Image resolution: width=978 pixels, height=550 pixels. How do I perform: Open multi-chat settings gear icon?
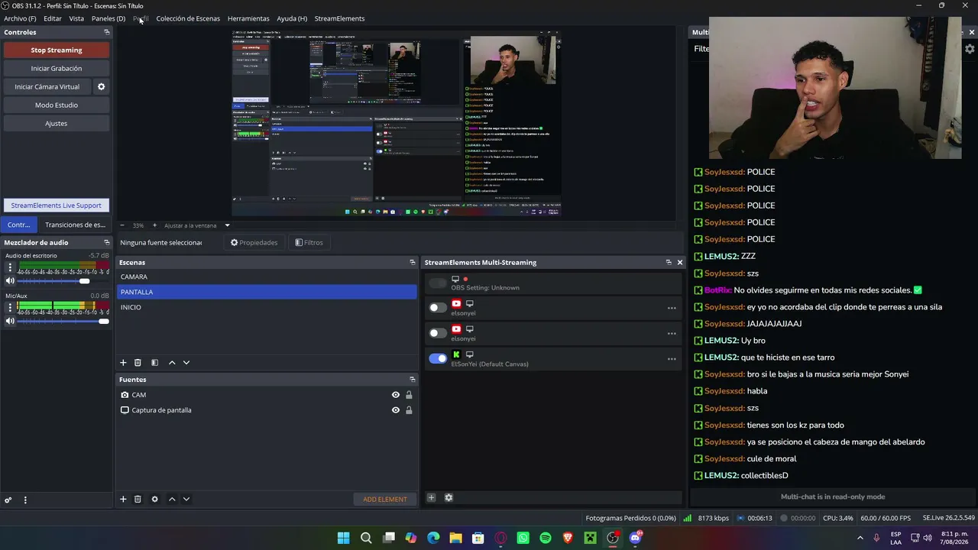coord(970,49)
